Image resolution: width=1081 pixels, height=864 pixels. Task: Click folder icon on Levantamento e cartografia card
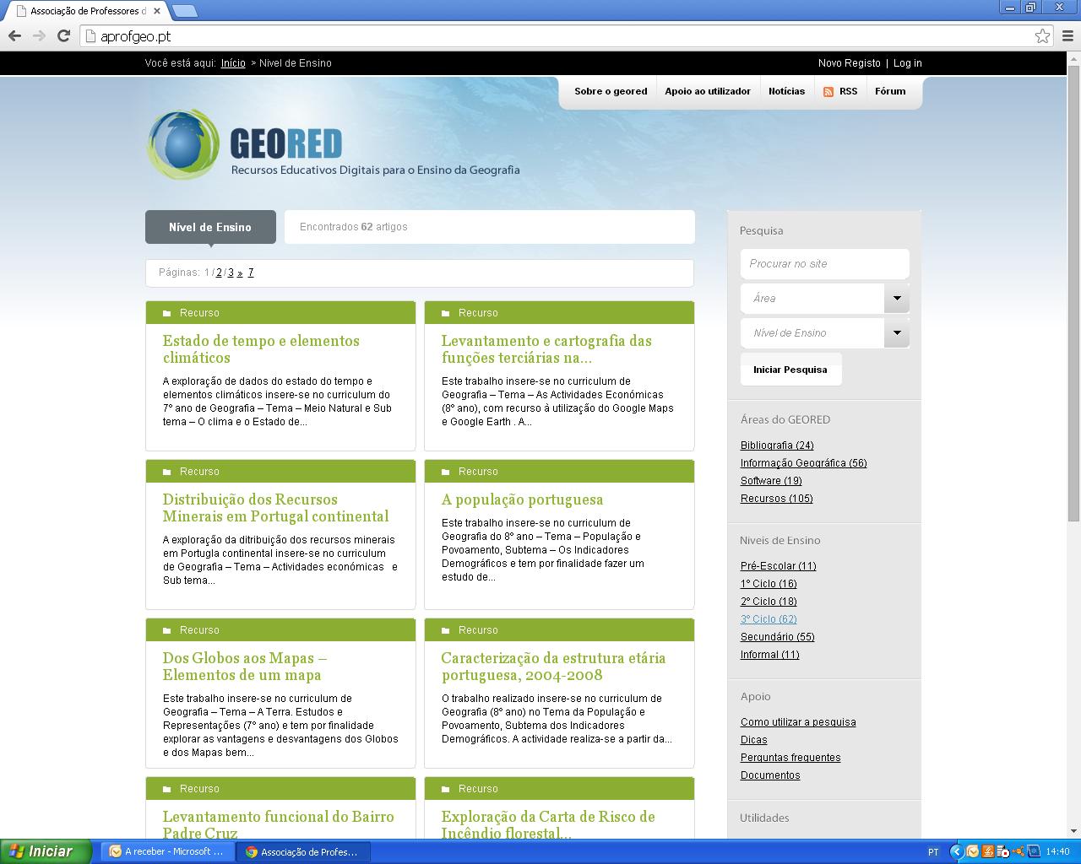click(445, 313)
